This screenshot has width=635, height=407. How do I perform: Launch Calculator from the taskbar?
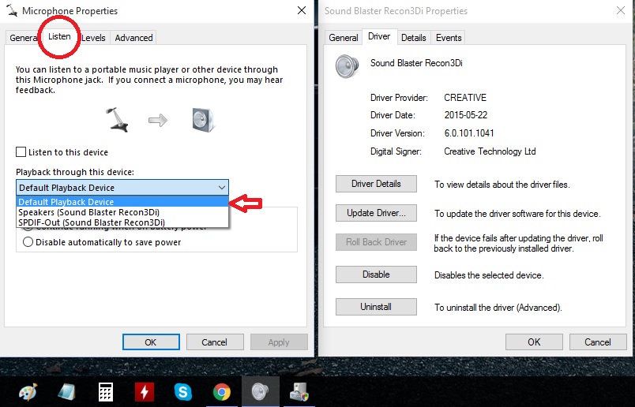105,392
